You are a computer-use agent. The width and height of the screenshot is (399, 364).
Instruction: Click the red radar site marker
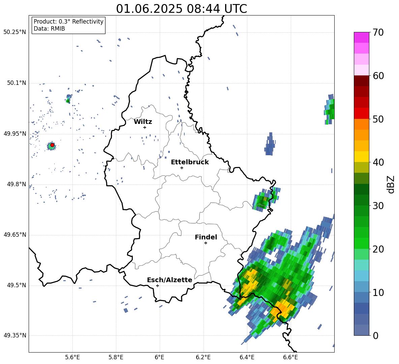point(52,145)
